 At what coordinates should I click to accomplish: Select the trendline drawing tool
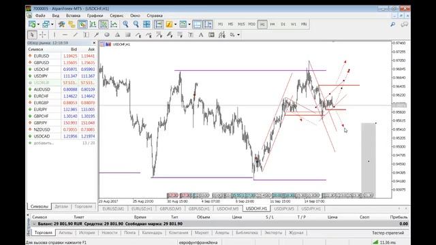click(x=76, y=35)
